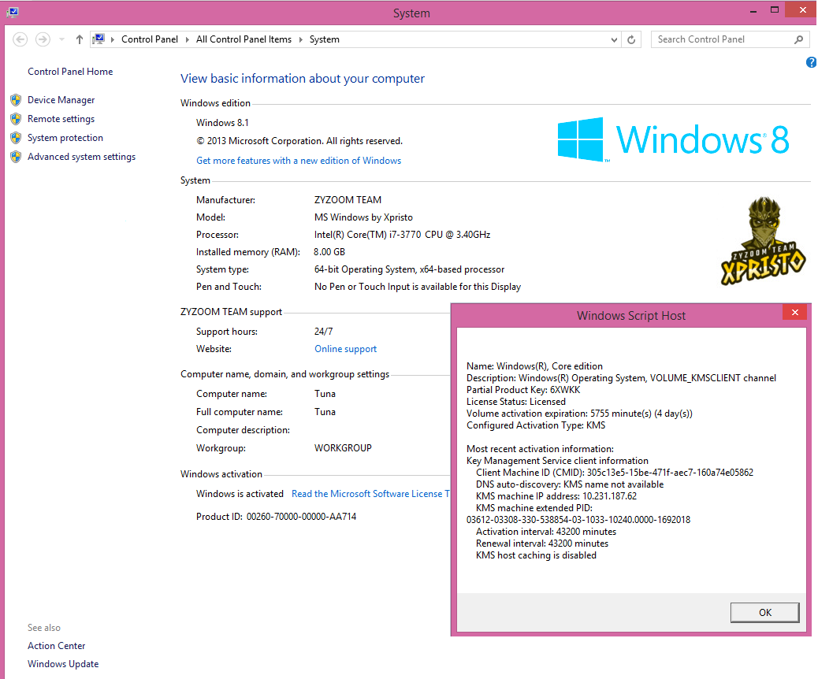Screen dimensions: 818x679
Task: Open System protection link
Action: (x=65, y=138)
